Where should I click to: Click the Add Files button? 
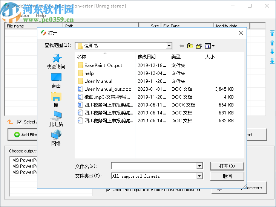pyautogui.click(x=23, y=135)
